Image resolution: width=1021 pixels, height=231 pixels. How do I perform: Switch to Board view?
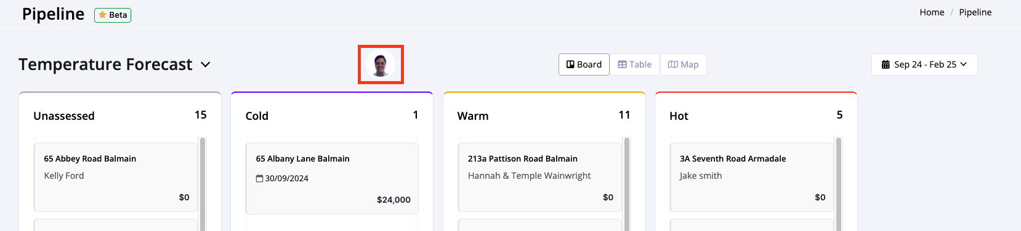coord(584,65)
